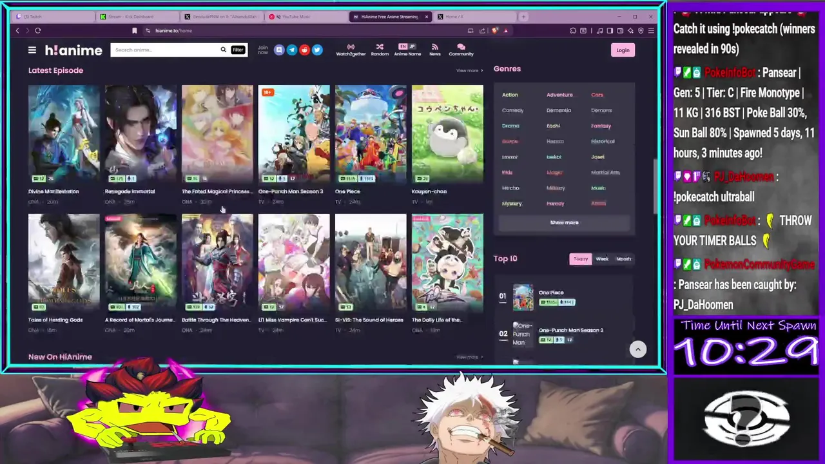Close the HiAnime browser tab
The image size is (825, 464).
(426, 16)
